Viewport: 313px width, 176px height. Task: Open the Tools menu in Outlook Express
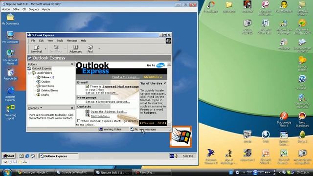(x=60, y=41)
